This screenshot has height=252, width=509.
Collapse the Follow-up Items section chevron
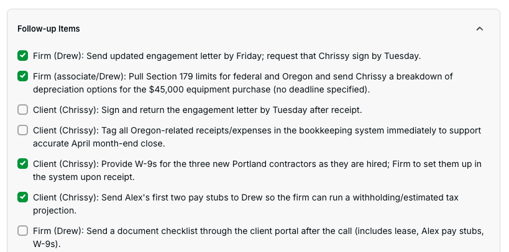(x=479, y=29)
